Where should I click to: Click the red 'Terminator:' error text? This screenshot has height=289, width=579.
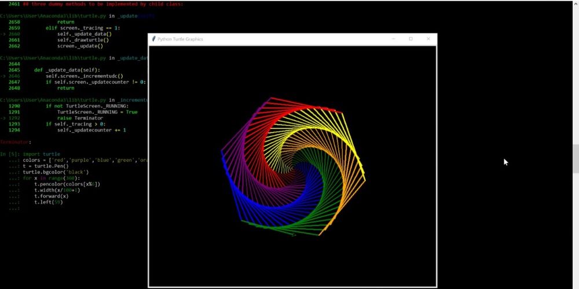[x=16, y=142]
